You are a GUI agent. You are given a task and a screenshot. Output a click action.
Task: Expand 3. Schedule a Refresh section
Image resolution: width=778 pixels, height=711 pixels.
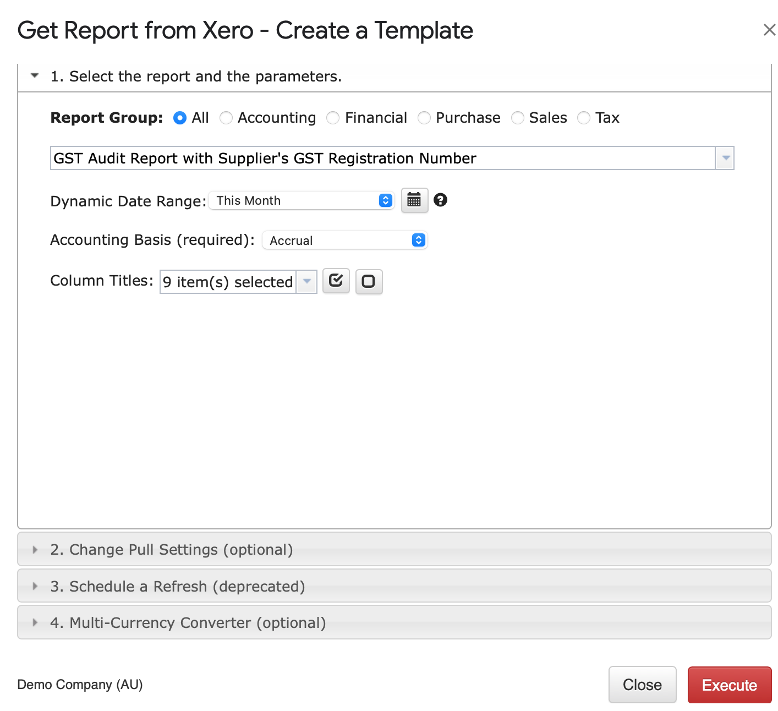[x=394, y=586]
